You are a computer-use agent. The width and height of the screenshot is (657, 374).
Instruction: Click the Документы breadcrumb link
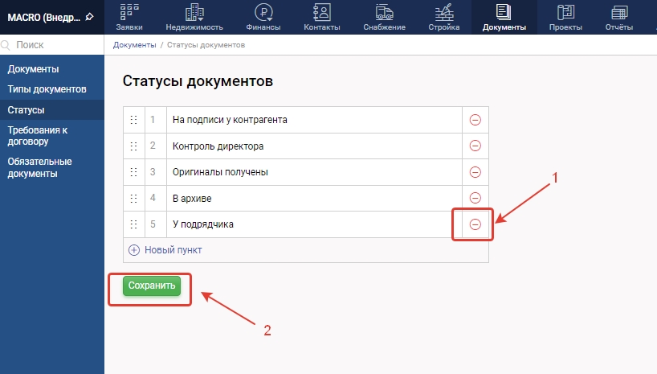tap(134, 45)
